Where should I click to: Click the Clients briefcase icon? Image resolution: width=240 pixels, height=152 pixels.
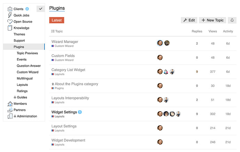point(10,9)
